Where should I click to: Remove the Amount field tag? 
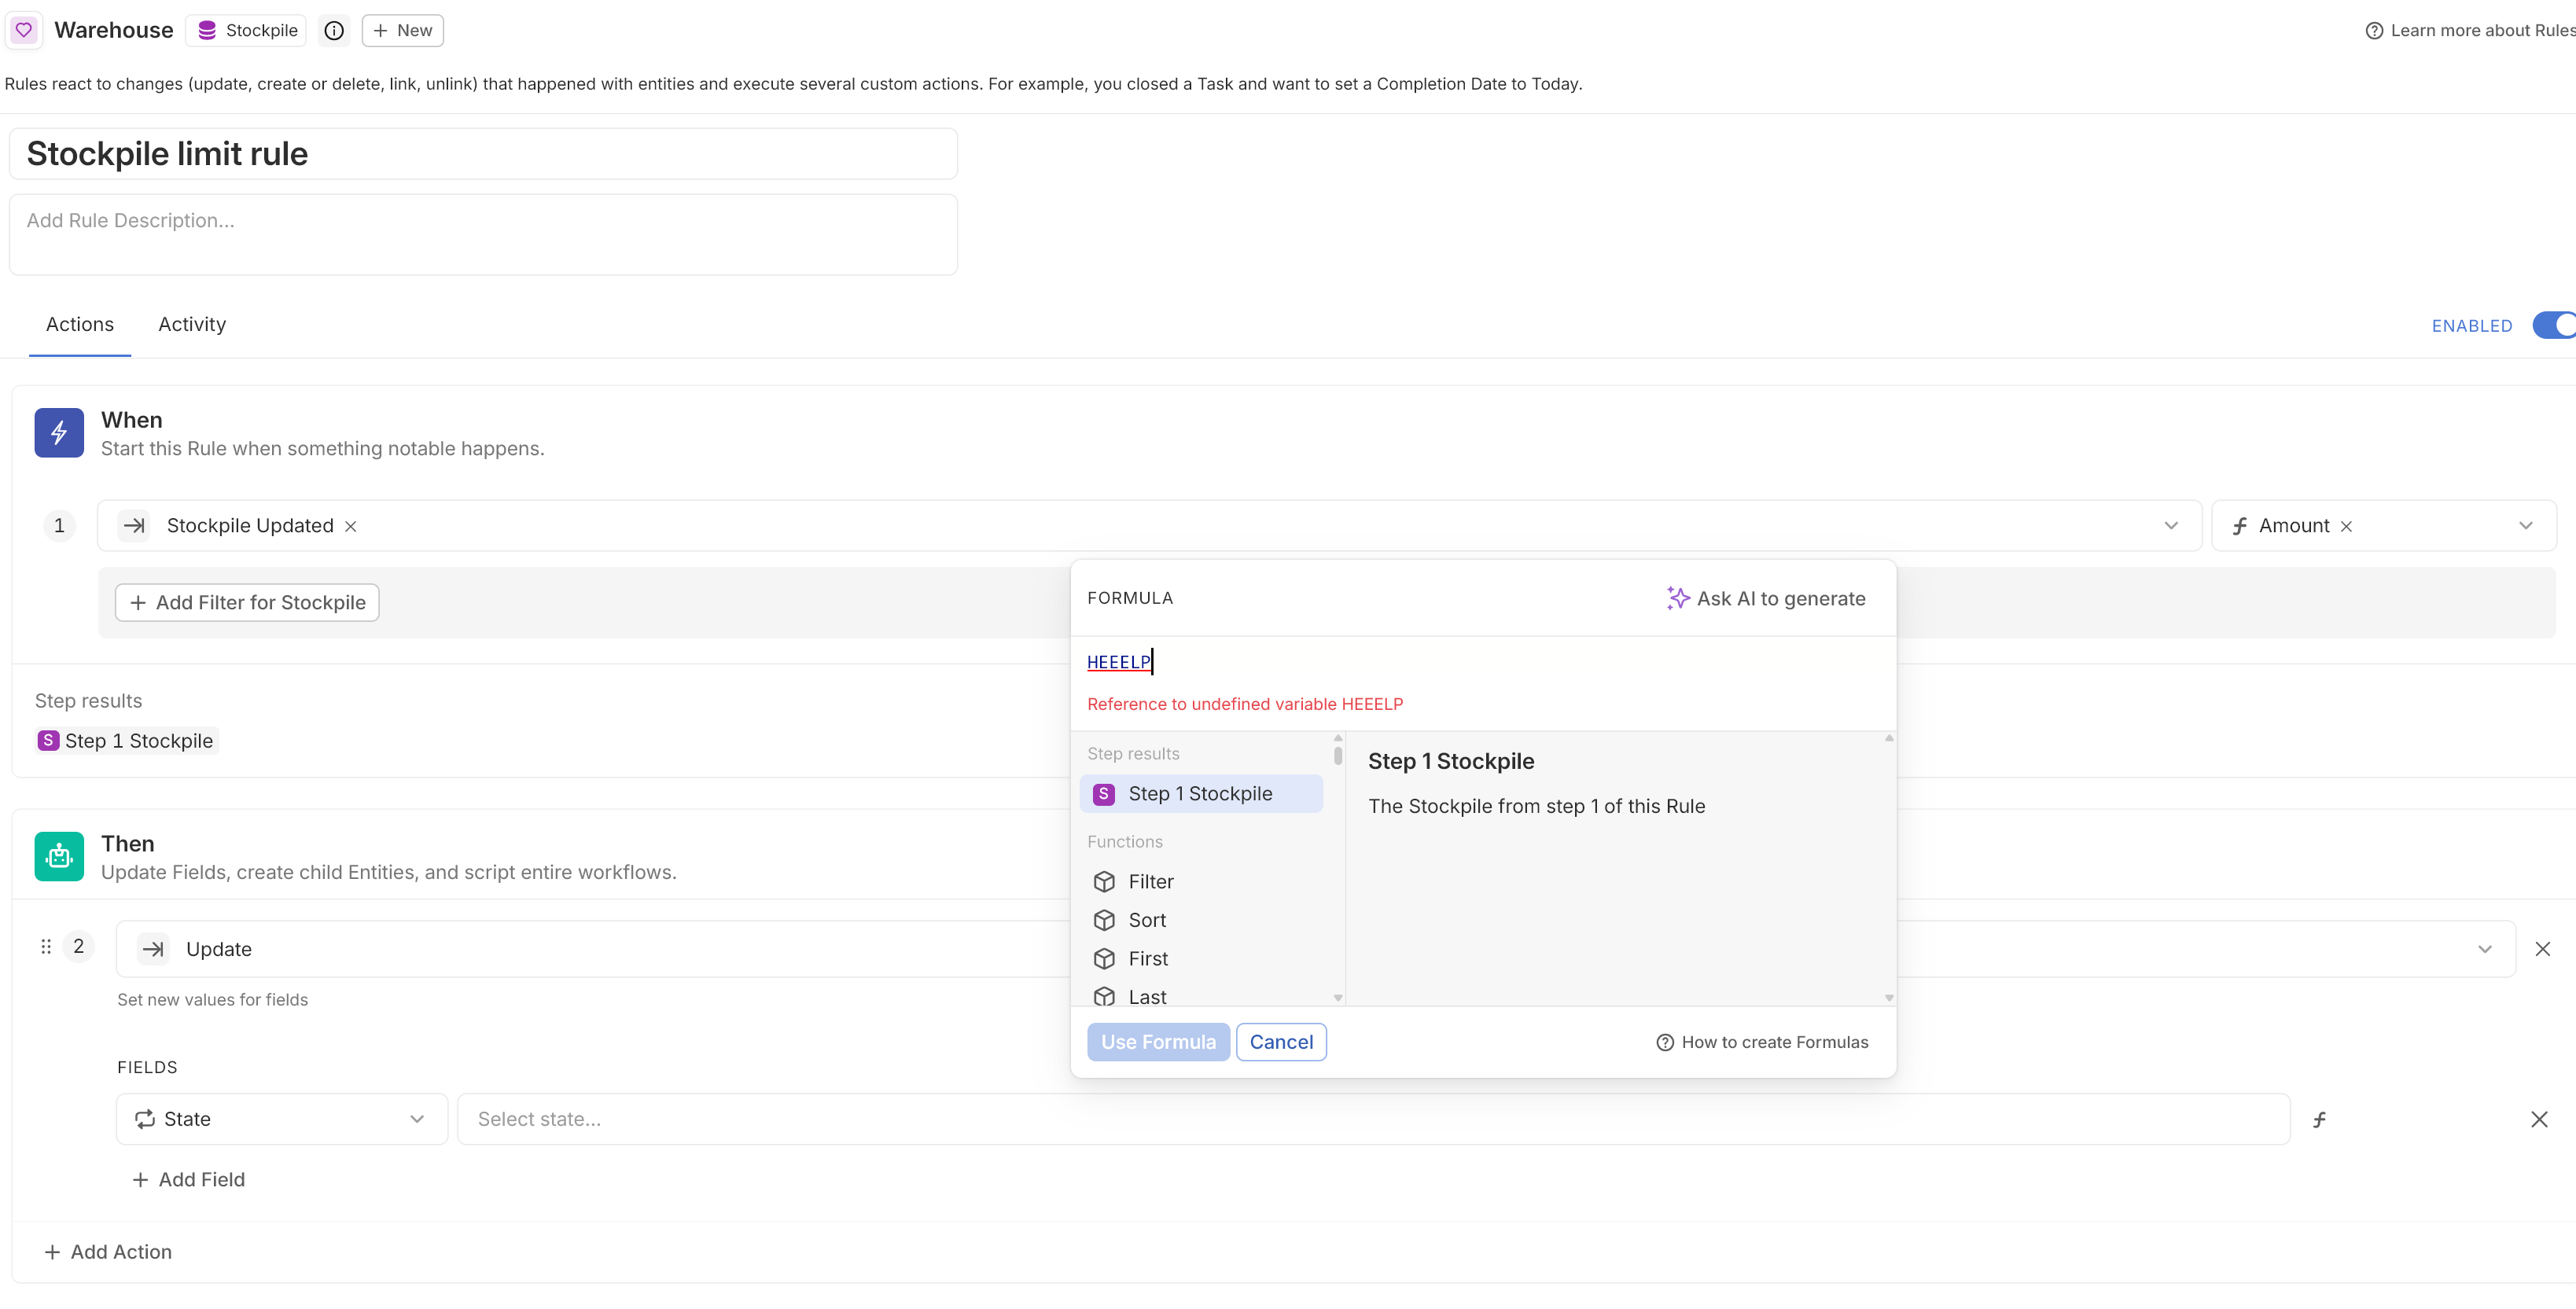(x=2346, y=526)
